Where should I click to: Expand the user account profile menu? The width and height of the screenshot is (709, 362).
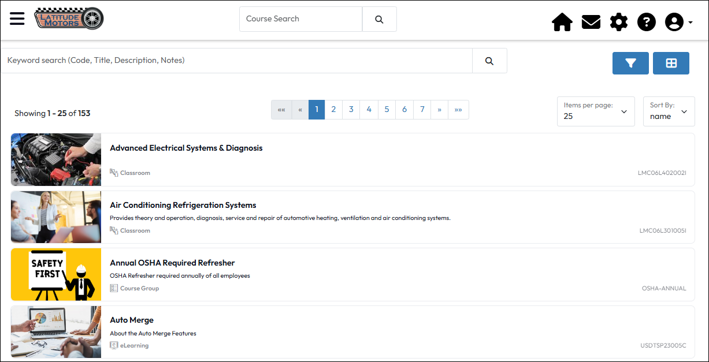pos(678,23)
